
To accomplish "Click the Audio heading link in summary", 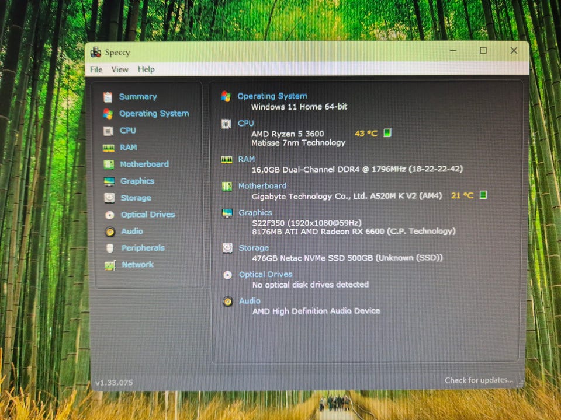I will tap(250, 301).
